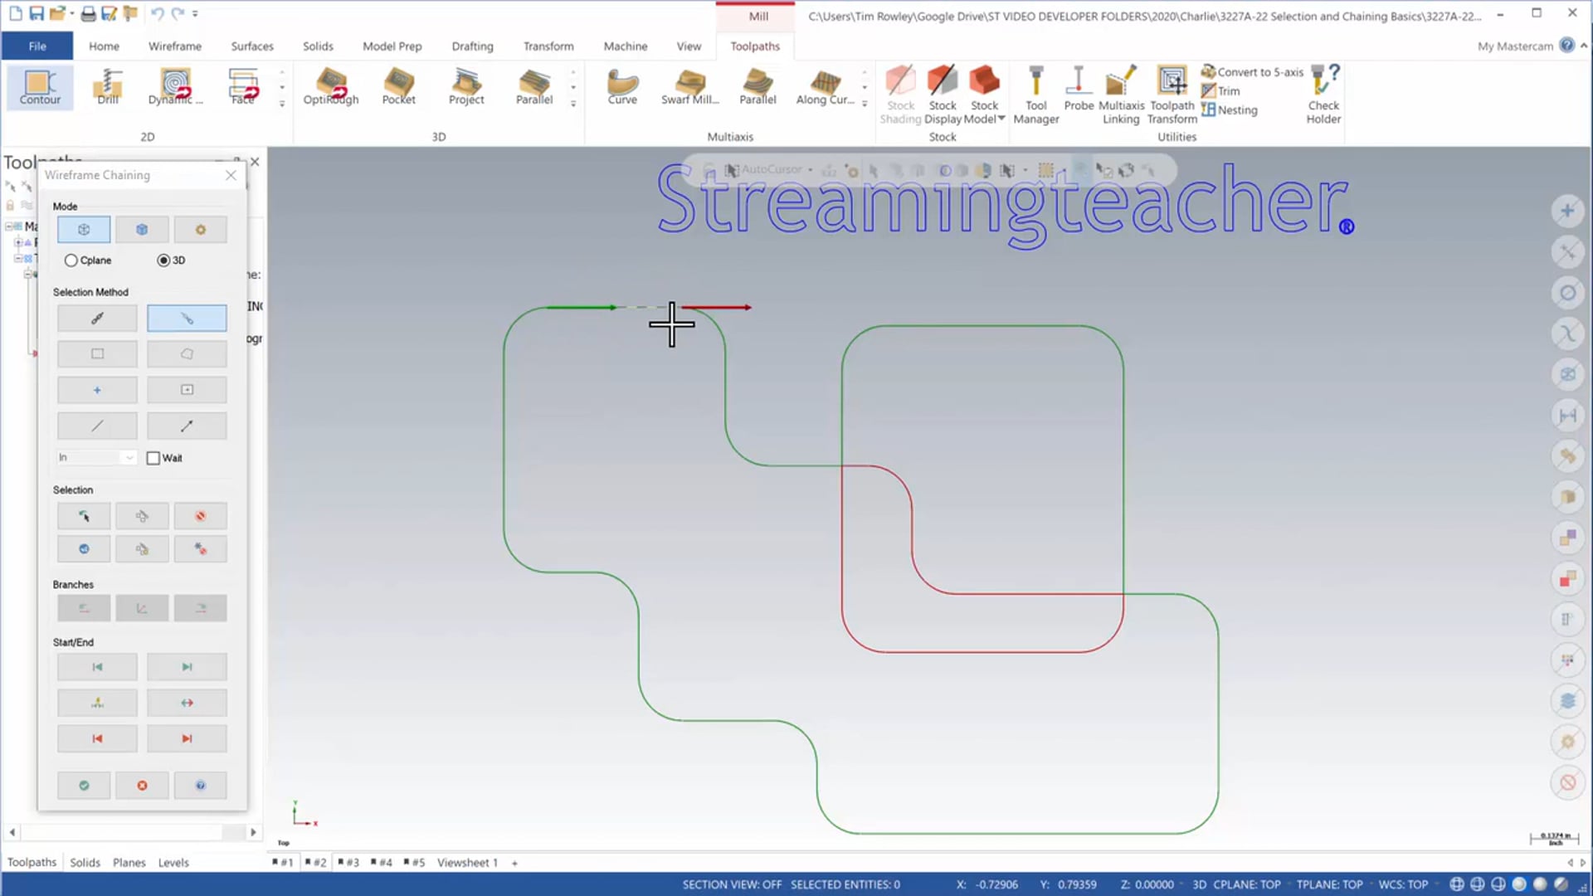Open the Solids tab in bottom panel
1593x896 pixels.
[x=85, y=862]
